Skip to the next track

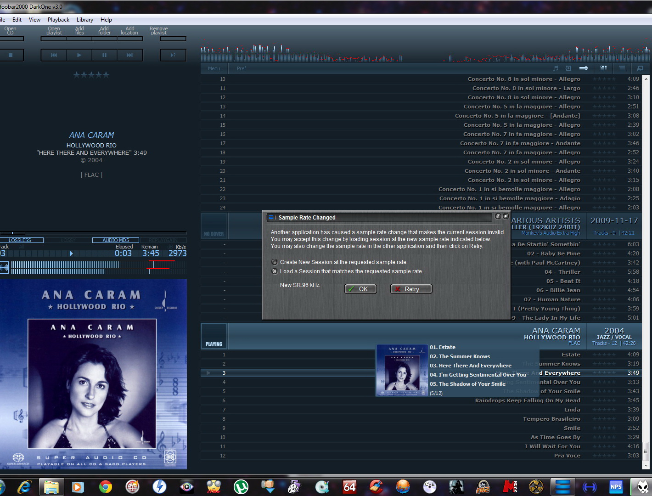[x=129, y=55]
